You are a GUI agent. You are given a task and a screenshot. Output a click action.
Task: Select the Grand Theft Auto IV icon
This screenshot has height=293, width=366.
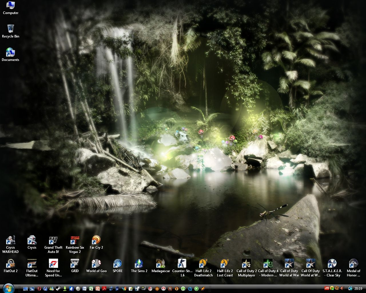coord(53,245)
